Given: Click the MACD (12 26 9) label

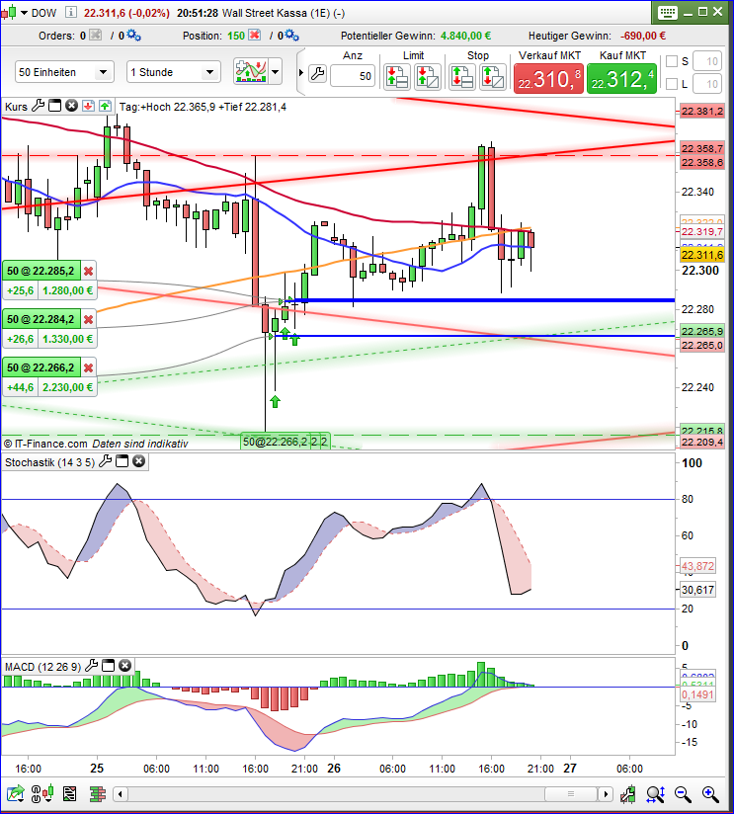Looking at the screenshot, I should tap(43, 667).
